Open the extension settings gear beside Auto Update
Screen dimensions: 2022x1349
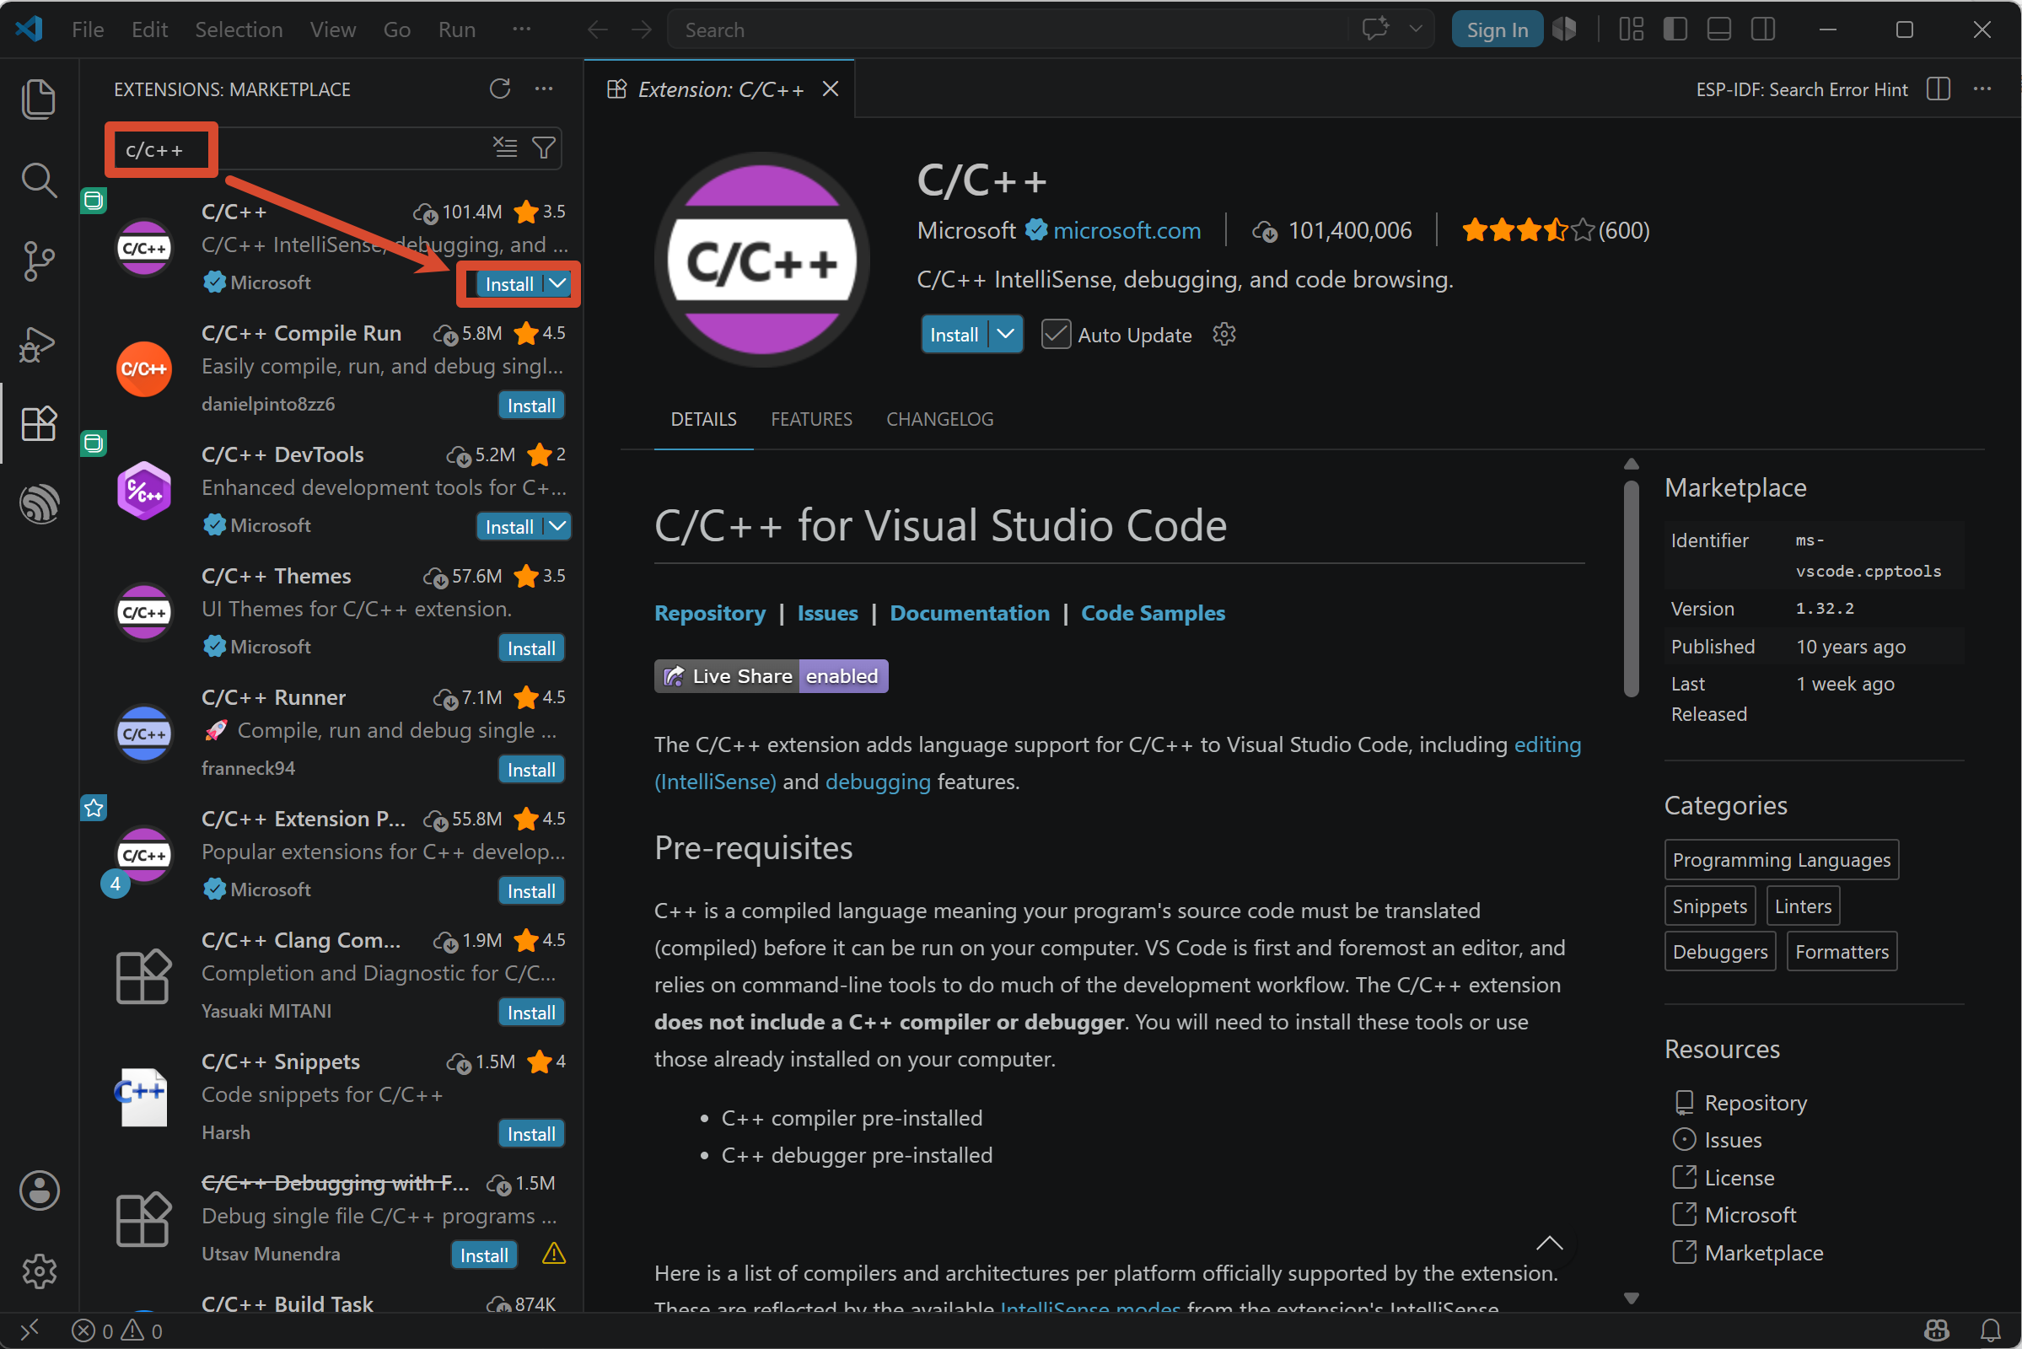(1223, 335)
